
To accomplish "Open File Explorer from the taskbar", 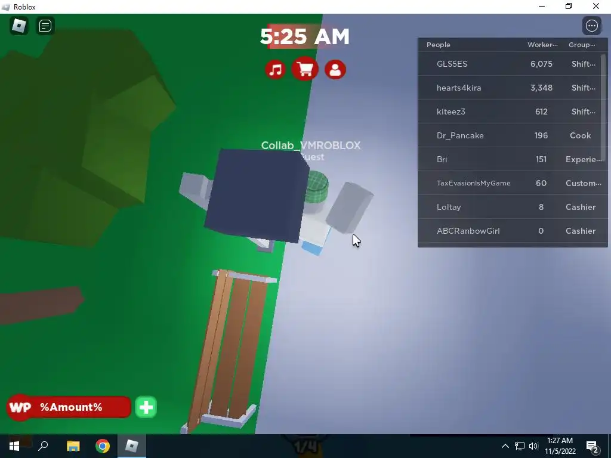I will pos(73,446).
